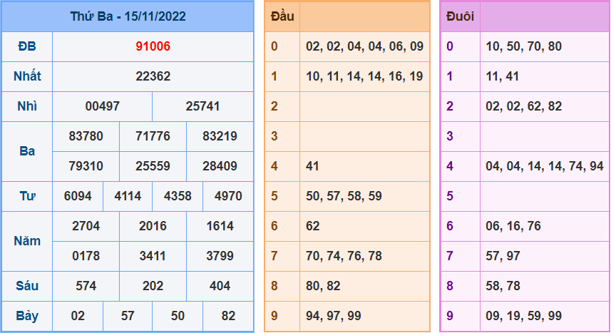Image resolution: width=611 pixels, height=333 pixels.
Task: Select fifth prize number 0178
Action: click(86, 256)
